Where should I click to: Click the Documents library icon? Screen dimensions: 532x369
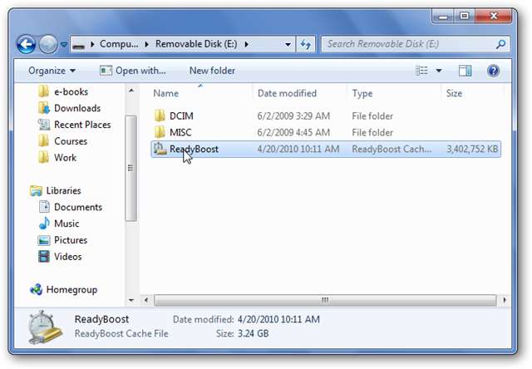pyautogui.click(x=44, y=207)
